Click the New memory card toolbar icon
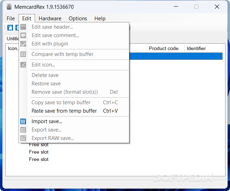The image size is (230, 191). pos(10,28)
